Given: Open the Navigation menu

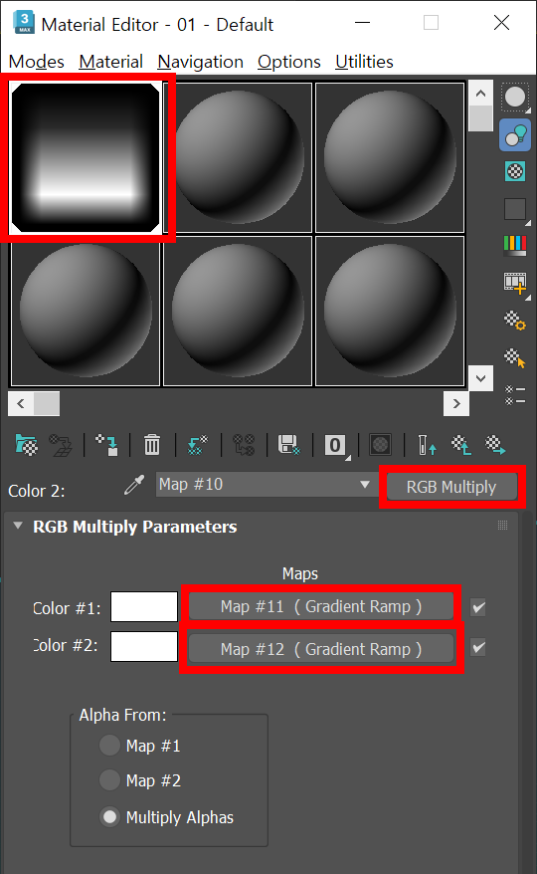Looking at the screenshot, I should 201,62.
